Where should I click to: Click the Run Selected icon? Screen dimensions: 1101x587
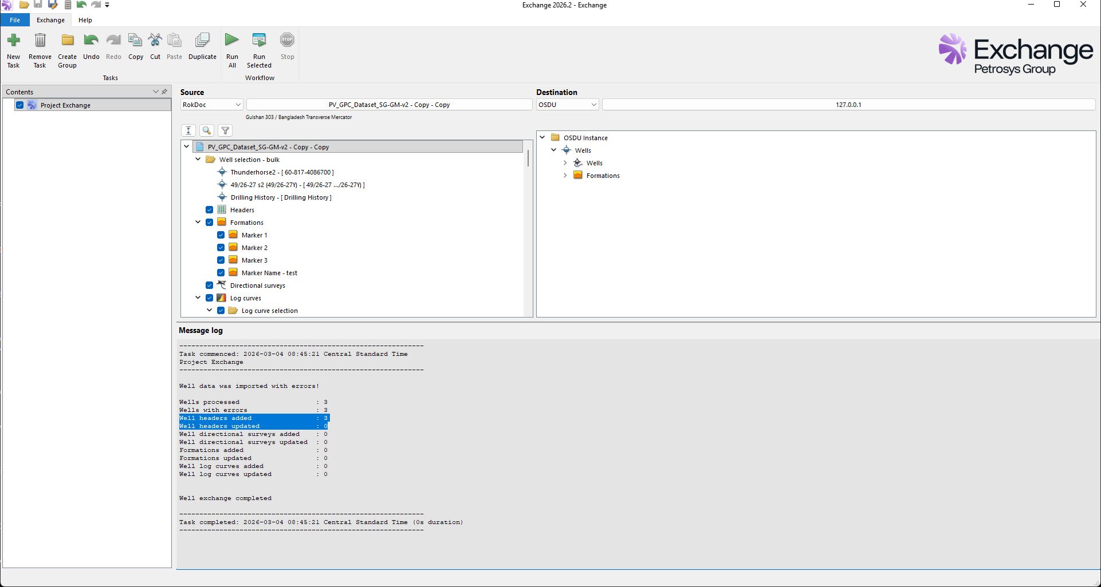259,41
